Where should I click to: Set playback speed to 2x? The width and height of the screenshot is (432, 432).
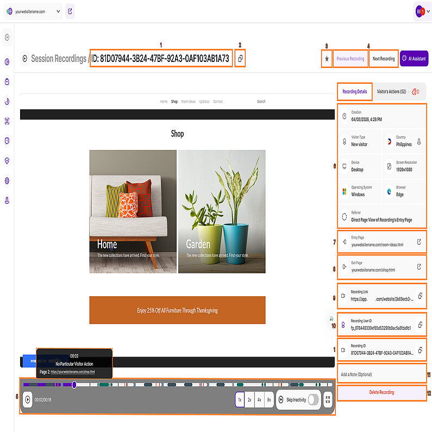pyautogui.click(x=249, y=399)
